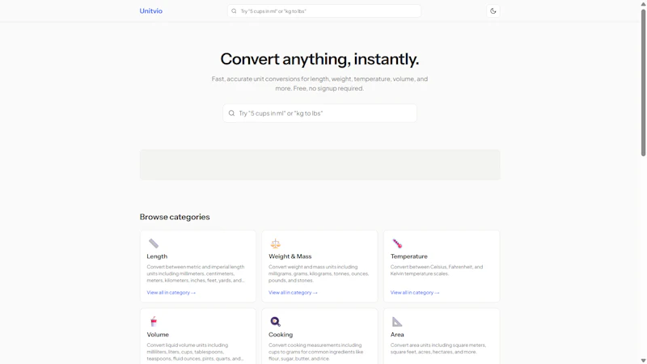Open View all in category under Temperature
The height and width of the screenshot is (364, 647).
(415, 293)
